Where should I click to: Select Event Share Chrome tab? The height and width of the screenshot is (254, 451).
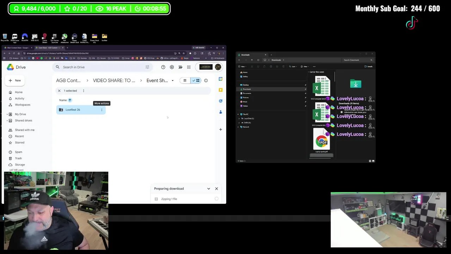49,48
